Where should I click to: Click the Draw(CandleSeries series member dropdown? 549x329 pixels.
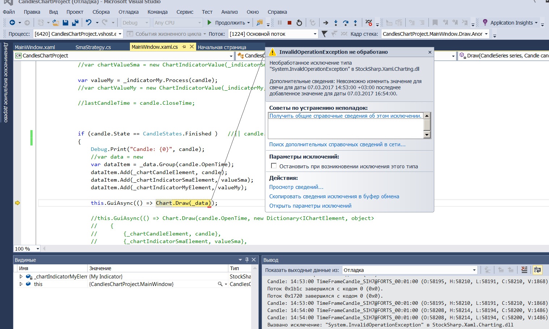[x=503, y=56]
